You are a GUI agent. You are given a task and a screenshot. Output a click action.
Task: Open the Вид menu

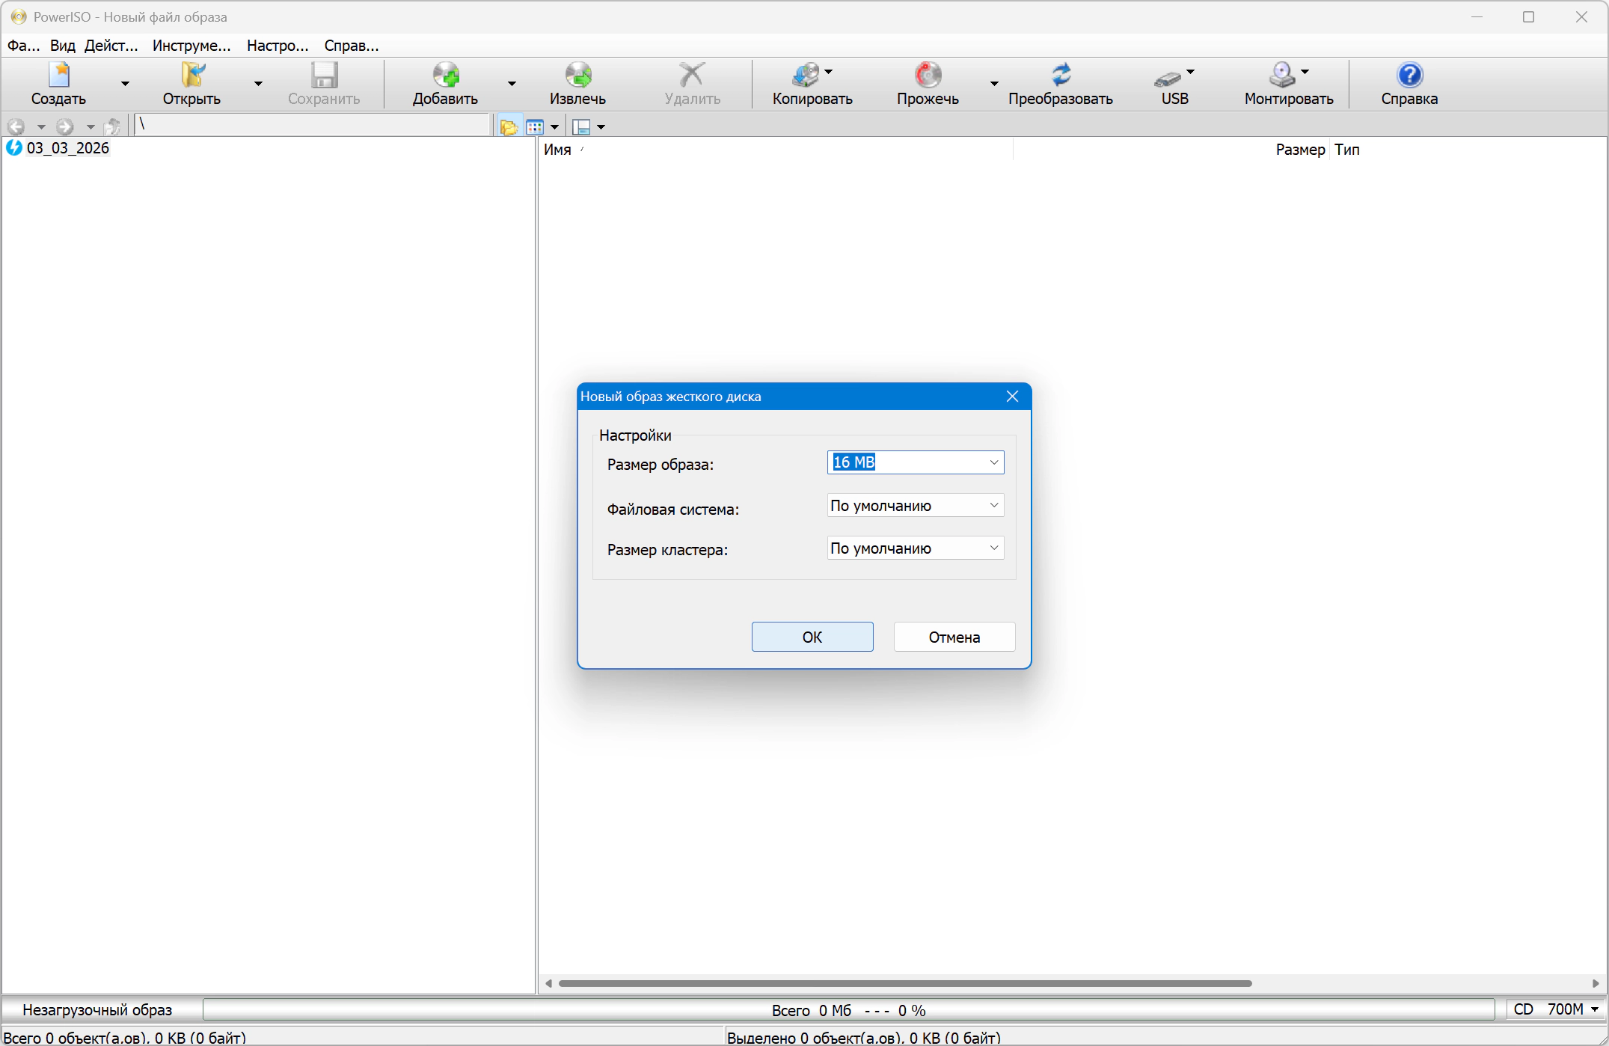63,46
